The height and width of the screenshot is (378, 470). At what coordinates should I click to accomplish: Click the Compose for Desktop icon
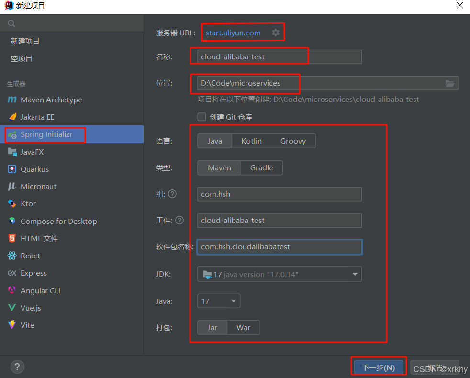point(12,221)
